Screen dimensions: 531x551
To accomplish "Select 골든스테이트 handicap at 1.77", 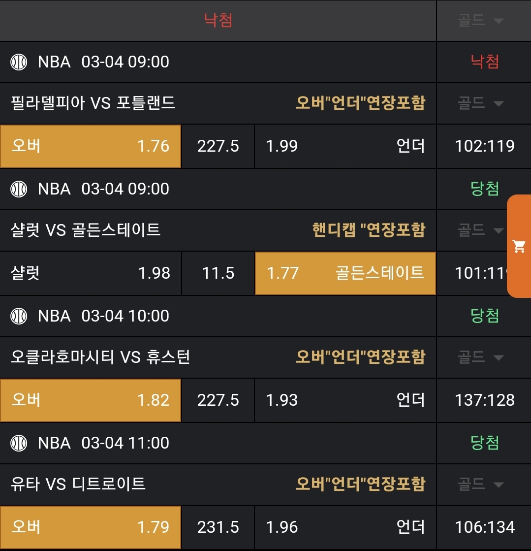I will click(345, 273).
